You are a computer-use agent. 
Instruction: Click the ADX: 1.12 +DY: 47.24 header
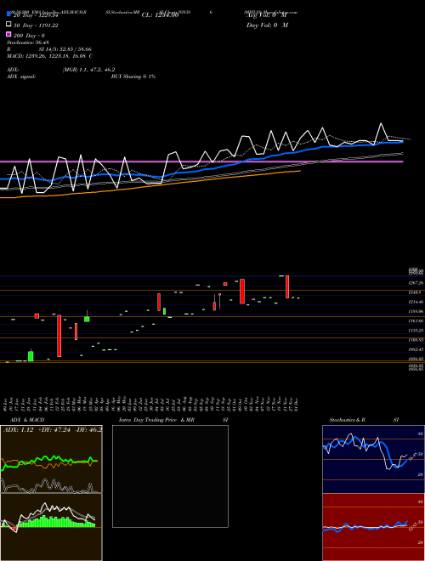click(x=52, y=430)
